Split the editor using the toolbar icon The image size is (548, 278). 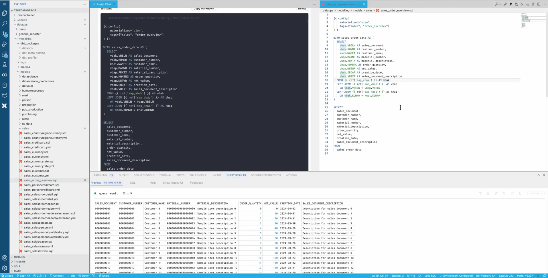pos(539,4)
